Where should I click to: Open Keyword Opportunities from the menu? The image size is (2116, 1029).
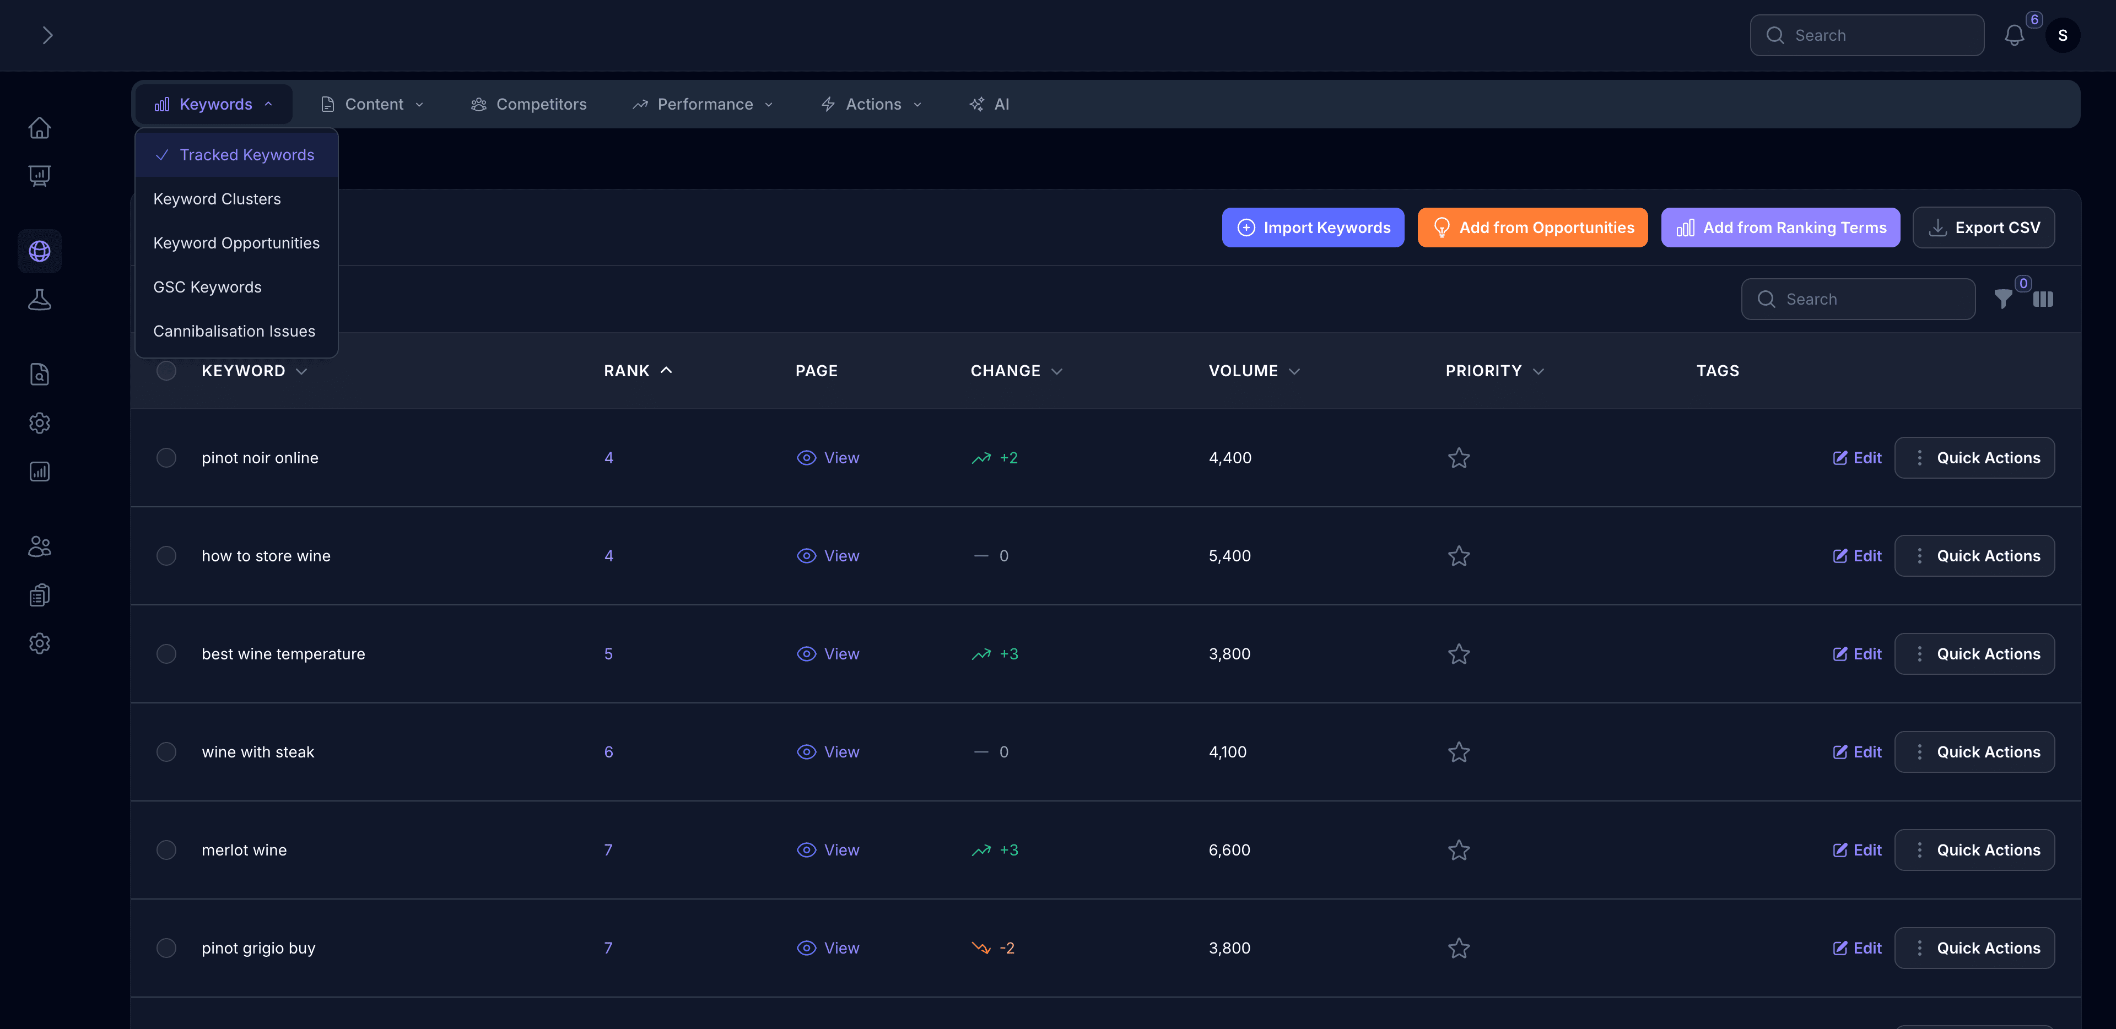236,243
